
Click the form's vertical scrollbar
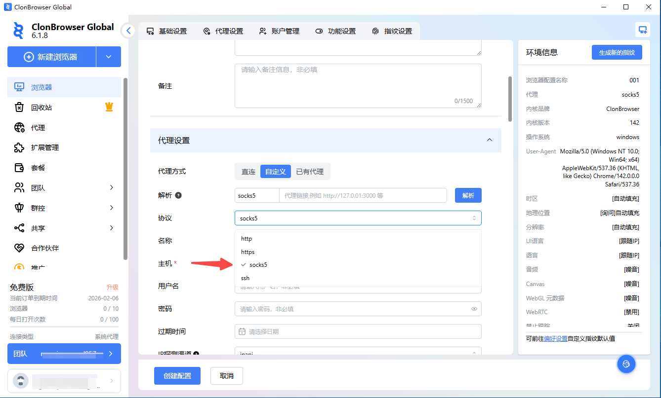[510, 99]
